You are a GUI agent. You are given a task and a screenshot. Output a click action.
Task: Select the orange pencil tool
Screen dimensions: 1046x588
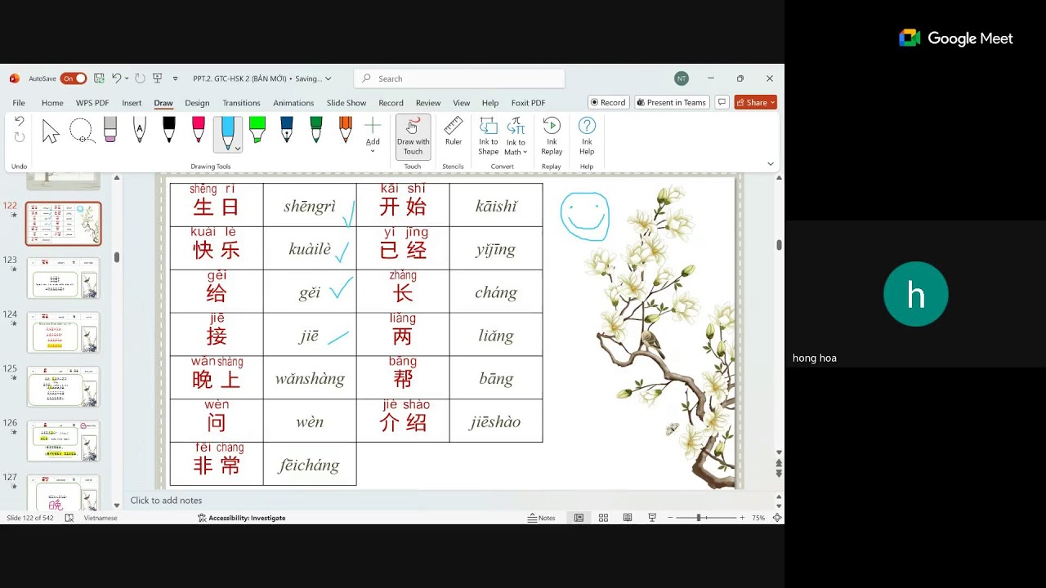pos(346,131)
